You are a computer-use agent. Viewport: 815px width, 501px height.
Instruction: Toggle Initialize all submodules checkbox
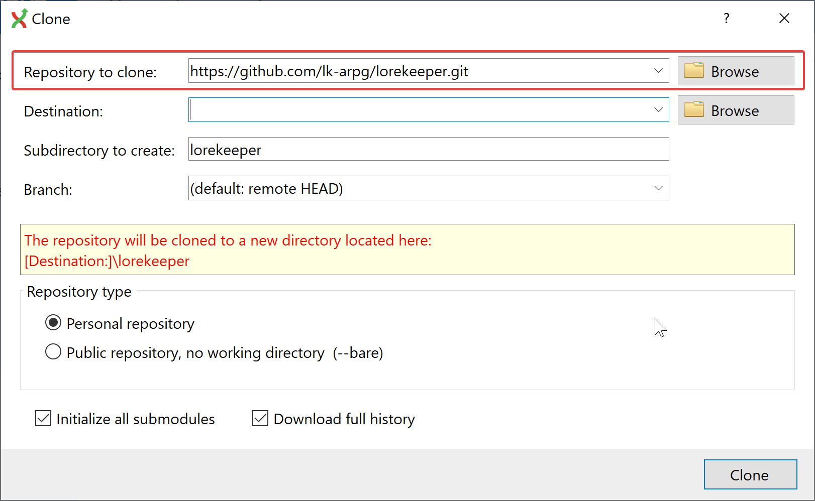coord(43,418)
